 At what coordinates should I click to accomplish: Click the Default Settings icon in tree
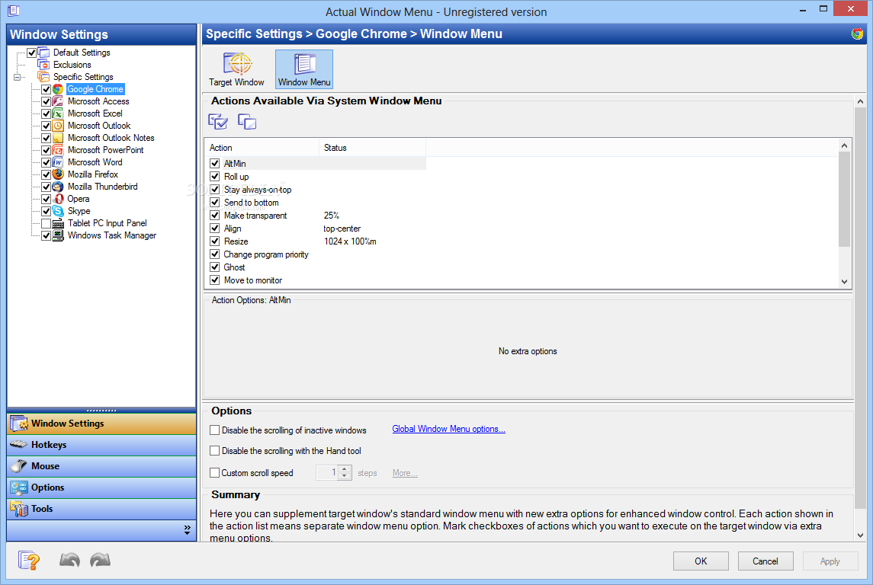click(43, 53)
